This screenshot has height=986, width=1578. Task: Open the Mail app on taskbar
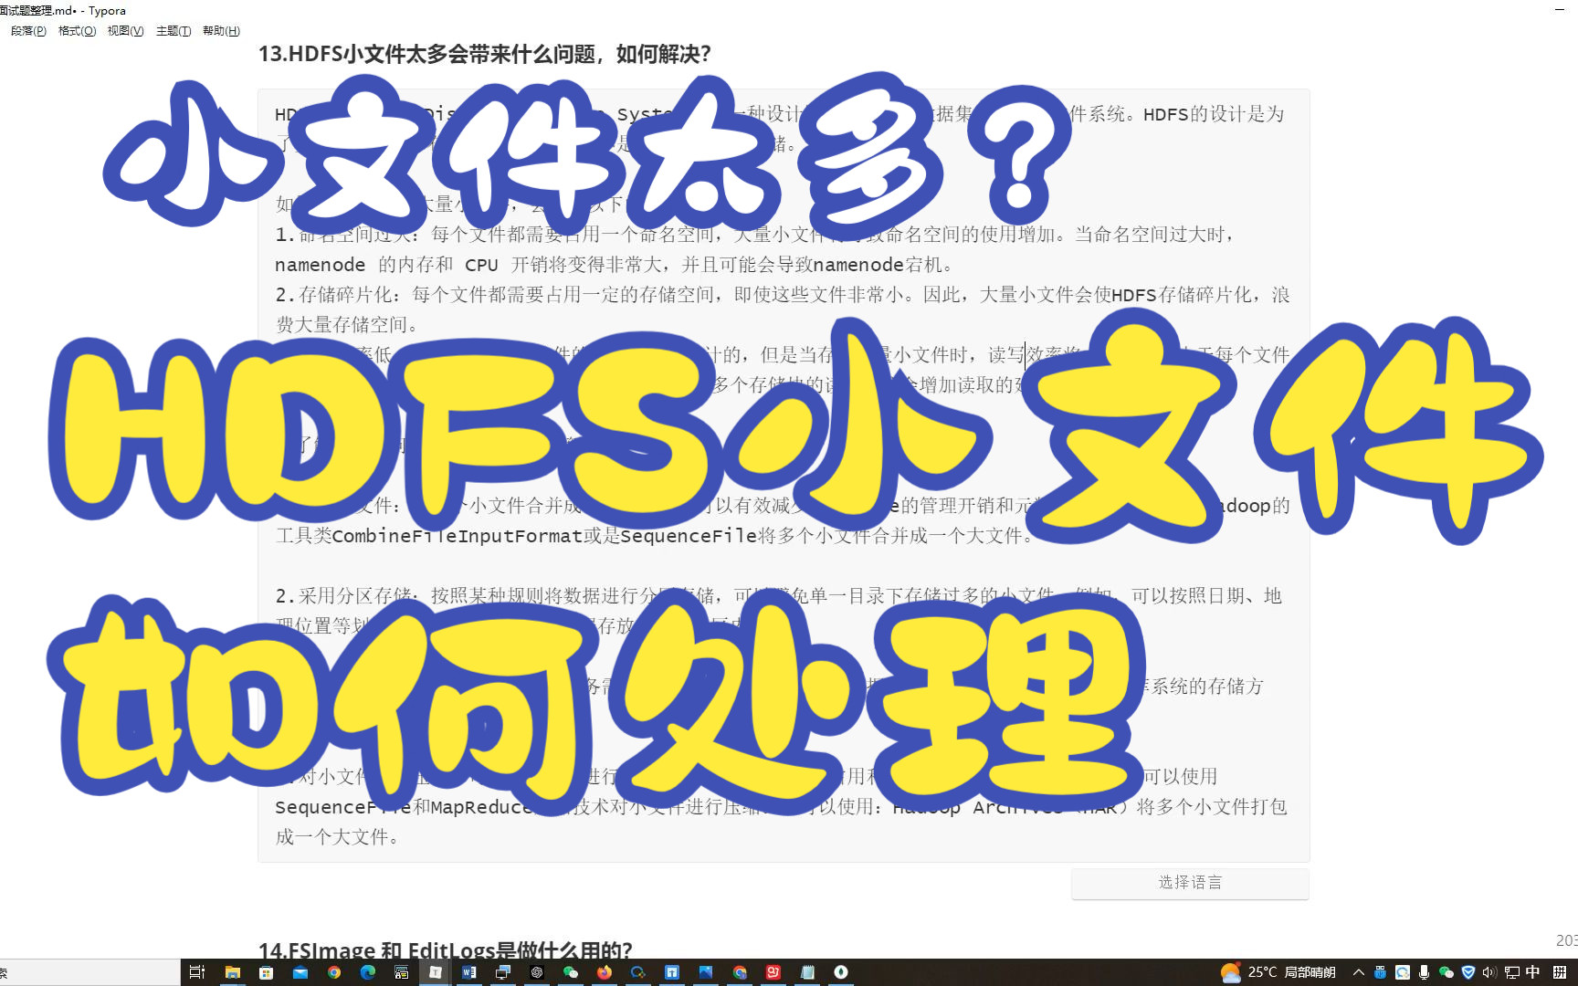click(300, 972)
